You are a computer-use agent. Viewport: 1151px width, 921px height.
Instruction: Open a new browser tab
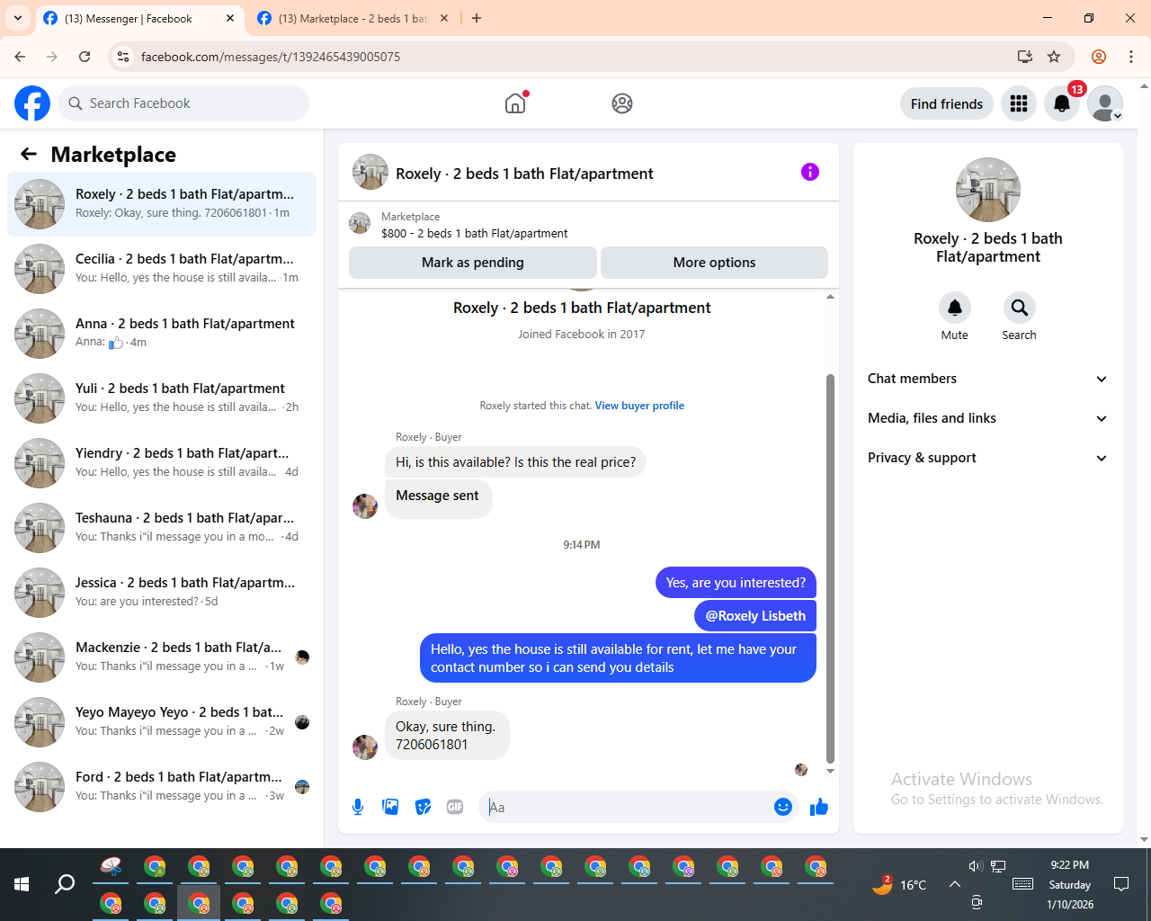477,18
